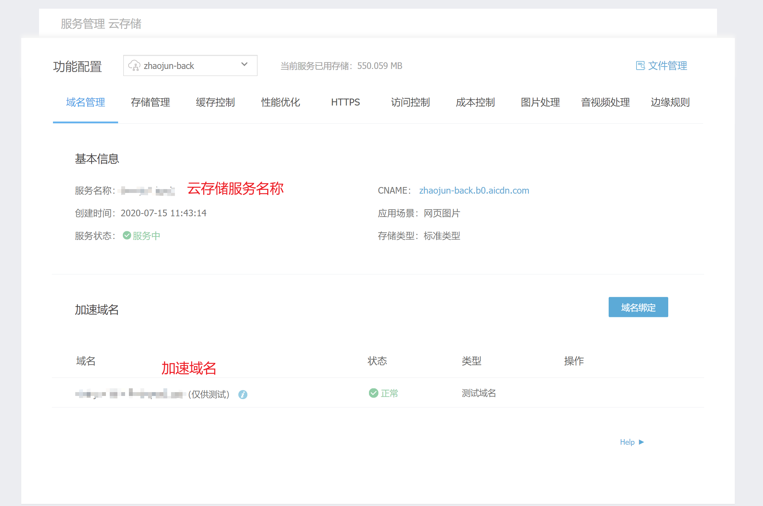
Task: Open the 缓存控制 tab
Action: pyautogui.click(x=215, y=102)
